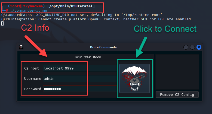Click the green Click to Connect annotation
This screenshot has height=114, width=212.
165,28
